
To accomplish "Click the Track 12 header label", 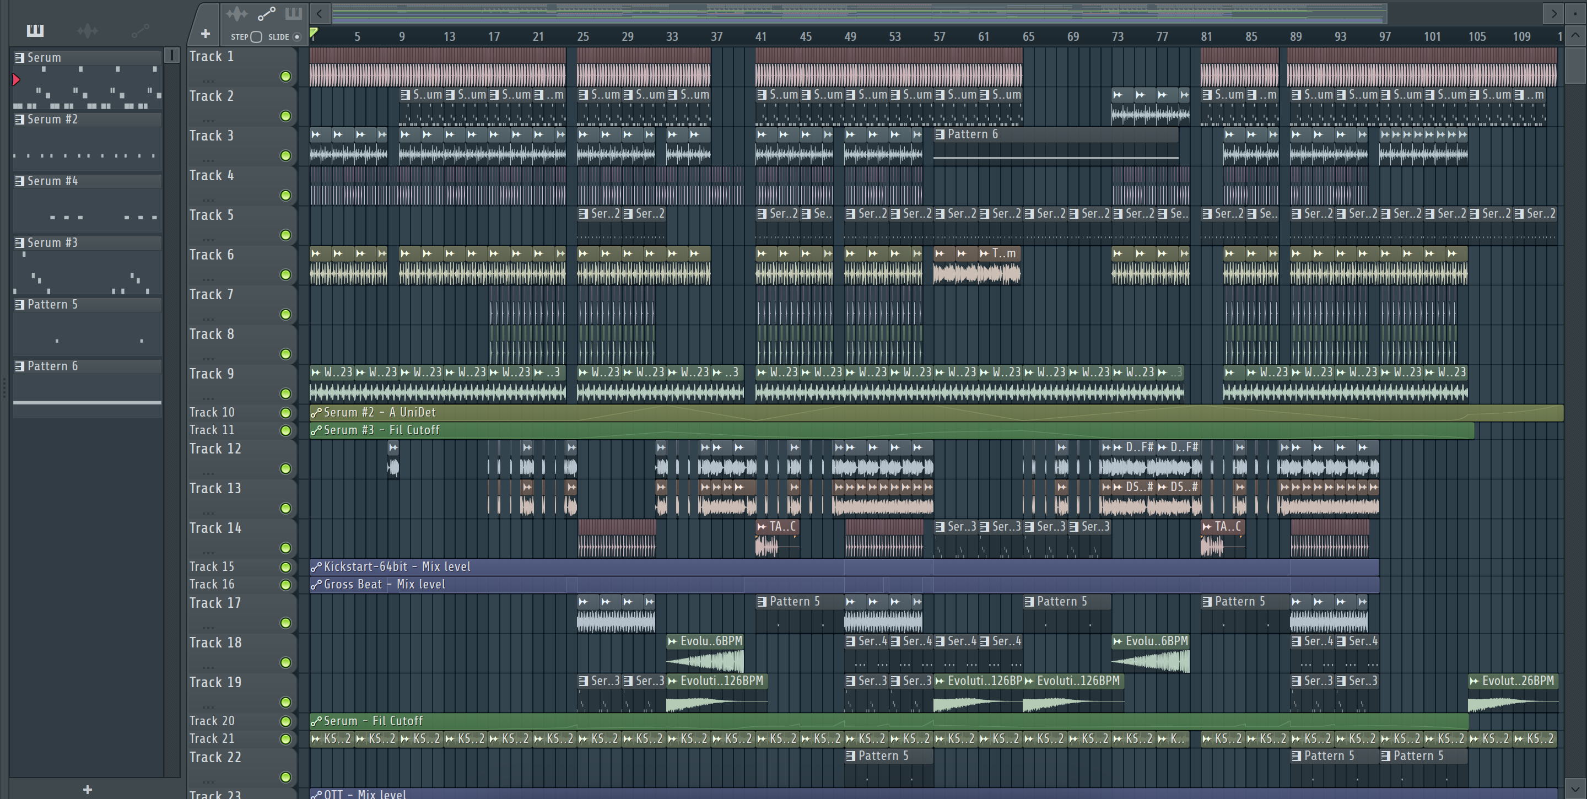I will pyautogui.click(x=215, y=449).
